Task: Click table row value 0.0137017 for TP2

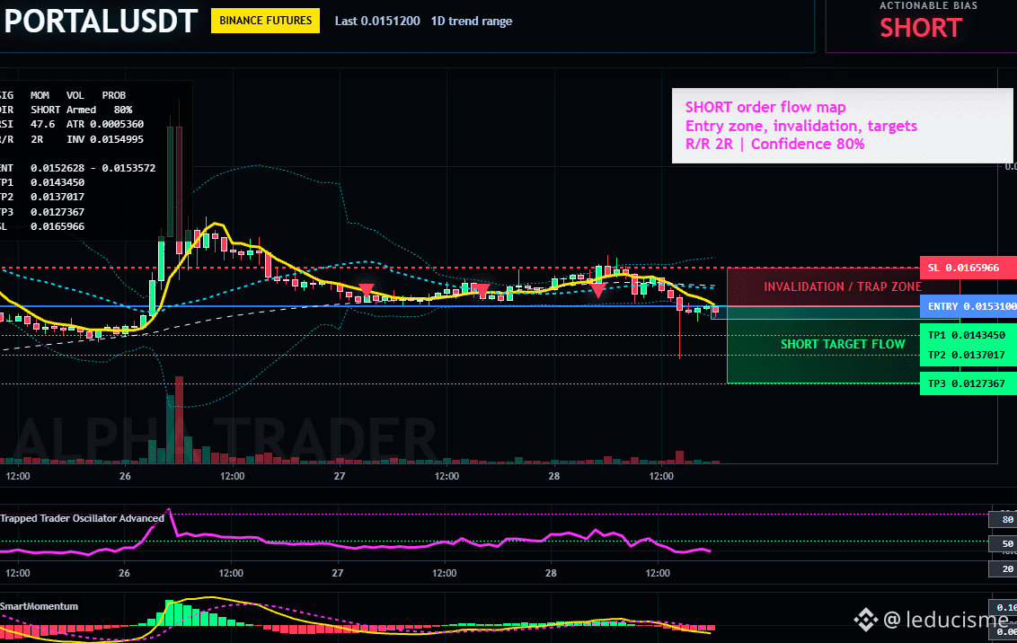Action: (57, 197)
